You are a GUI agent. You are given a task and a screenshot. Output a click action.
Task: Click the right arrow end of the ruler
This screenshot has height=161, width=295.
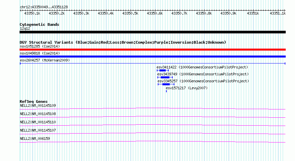[x=285, y=10]
